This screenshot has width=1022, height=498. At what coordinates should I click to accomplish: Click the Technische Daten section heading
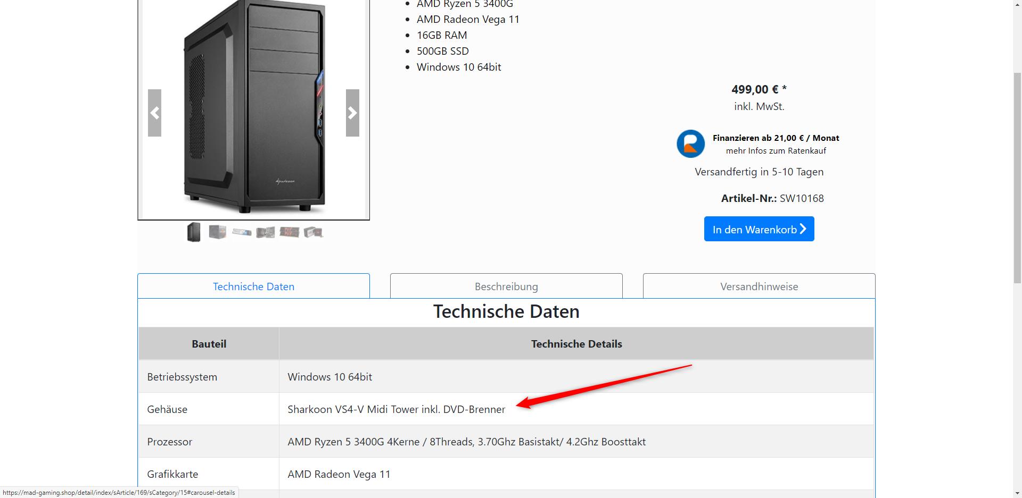(x=506, y=311)
